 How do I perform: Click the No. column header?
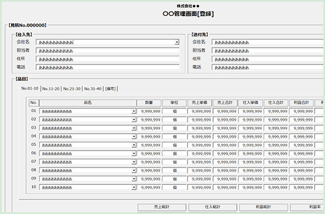tap(34, 102)
